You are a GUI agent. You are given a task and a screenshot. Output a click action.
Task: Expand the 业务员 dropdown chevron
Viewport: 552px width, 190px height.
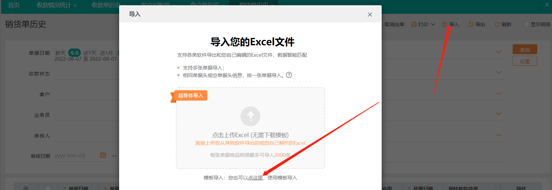pyautogui.click(x=499, y=114)
